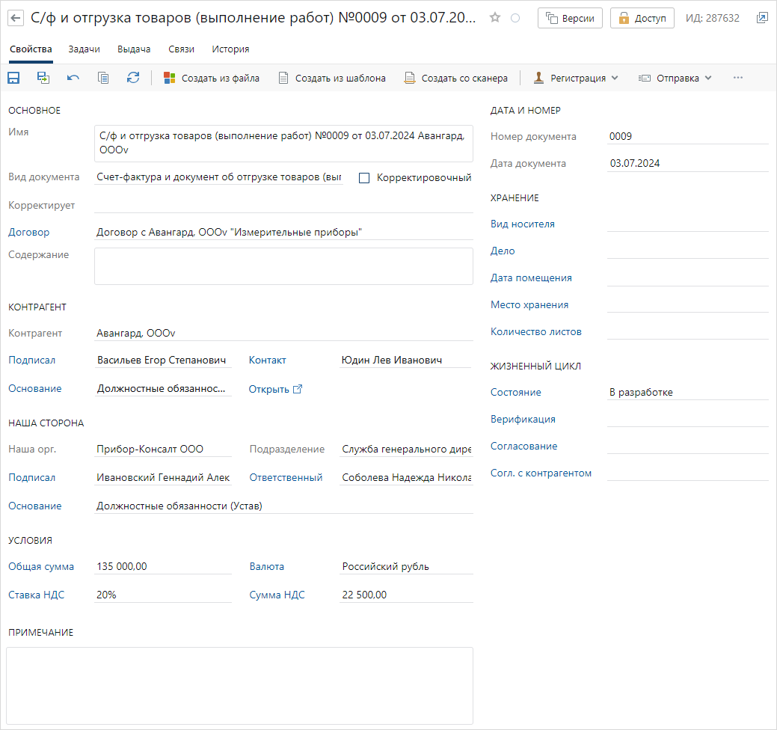Click the round status indicator near star

(x=515, y=18)
